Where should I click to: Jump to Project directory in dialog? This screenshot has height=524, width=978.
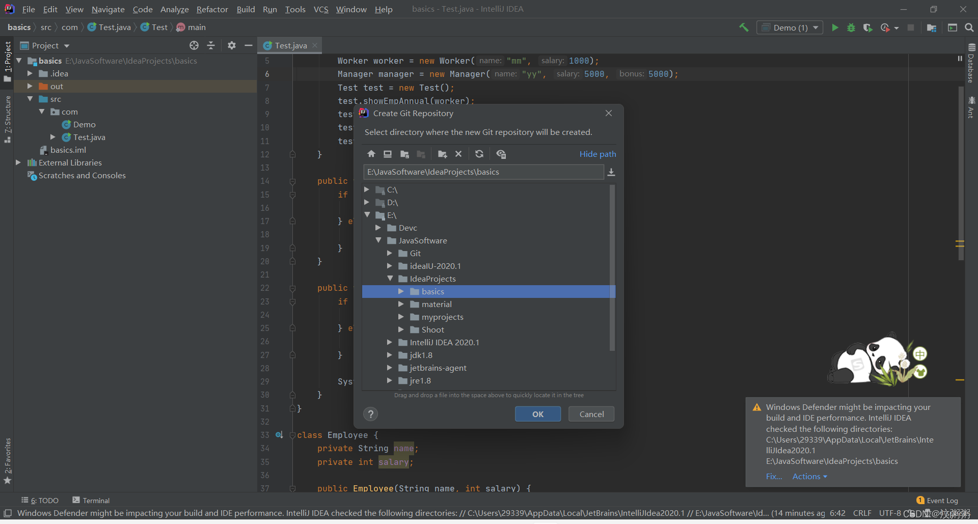(404, 154)
